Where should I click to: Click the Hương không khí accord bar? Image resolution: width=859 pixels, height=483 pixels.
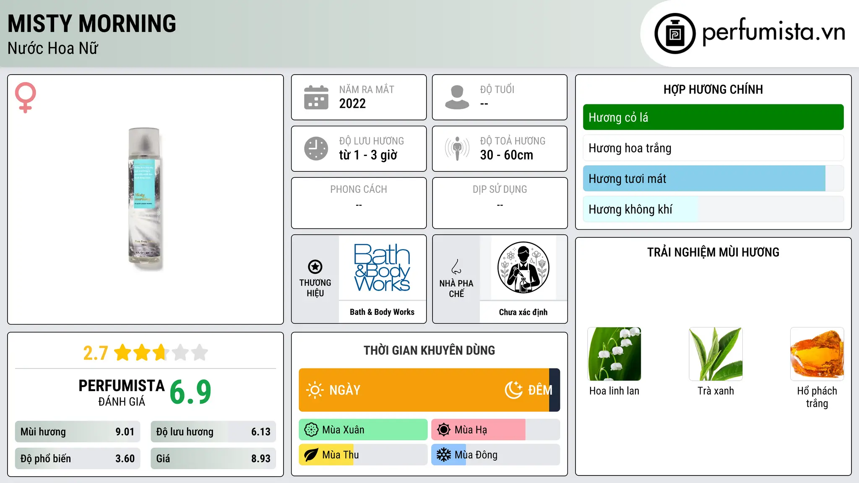click(713, 209)
